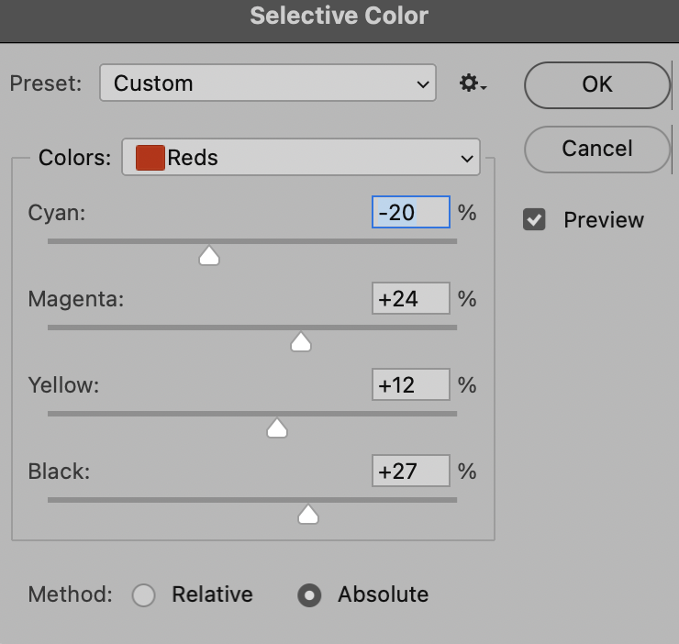This screenshot has height=644, width=679.
Task: Click the Black slider handle
Action: point(308,514)
